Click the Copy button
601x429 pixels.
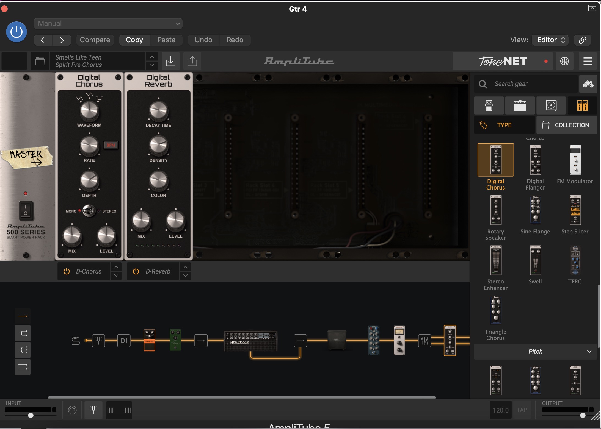tap(134, 40)
